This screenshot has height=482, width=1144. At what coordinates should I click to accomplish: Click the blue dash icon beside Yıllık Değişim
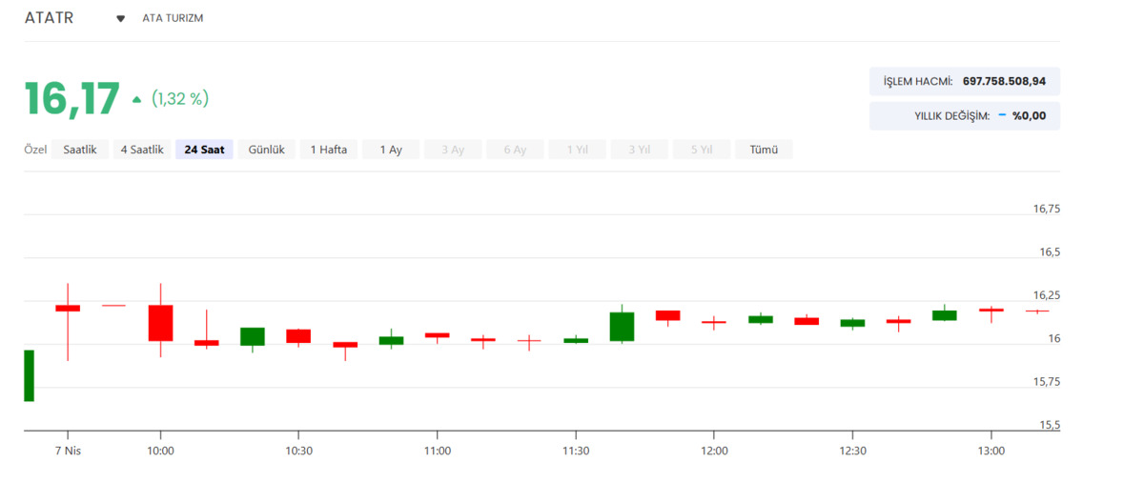[1002, 115]
